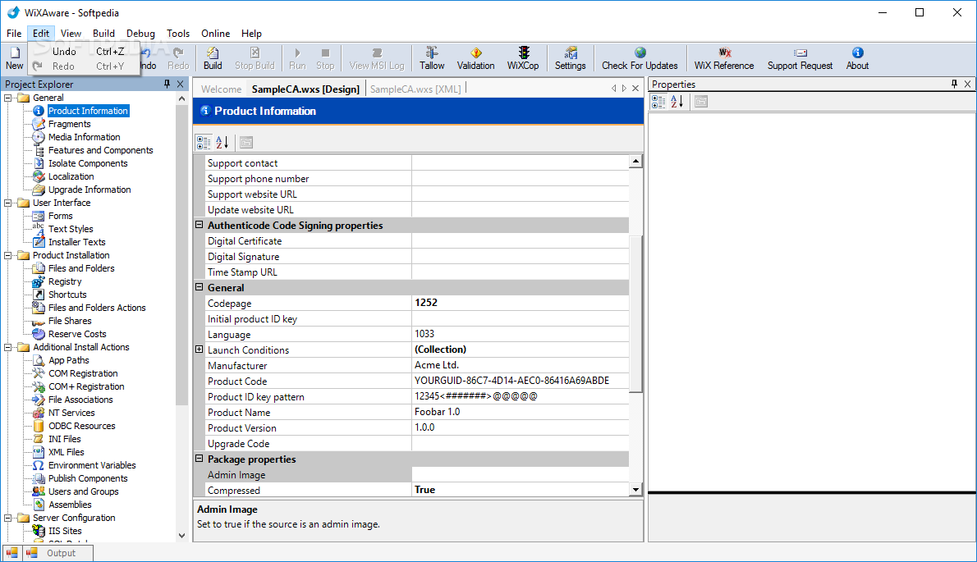Select Features and Components tree item
This screenshot has width=977, height=562.
tap(101, 150)
